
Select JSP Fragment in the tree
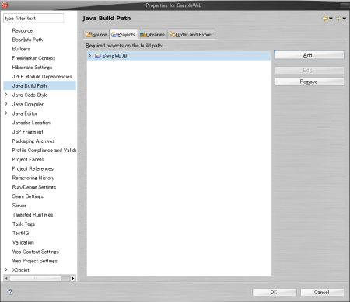28,132
